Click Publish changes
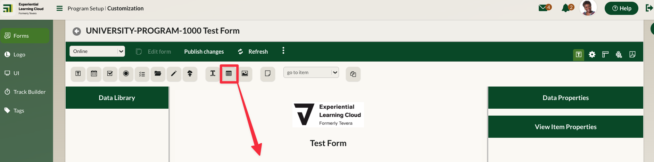The width and height of the screenshot is (654, 162). point(204,52)
